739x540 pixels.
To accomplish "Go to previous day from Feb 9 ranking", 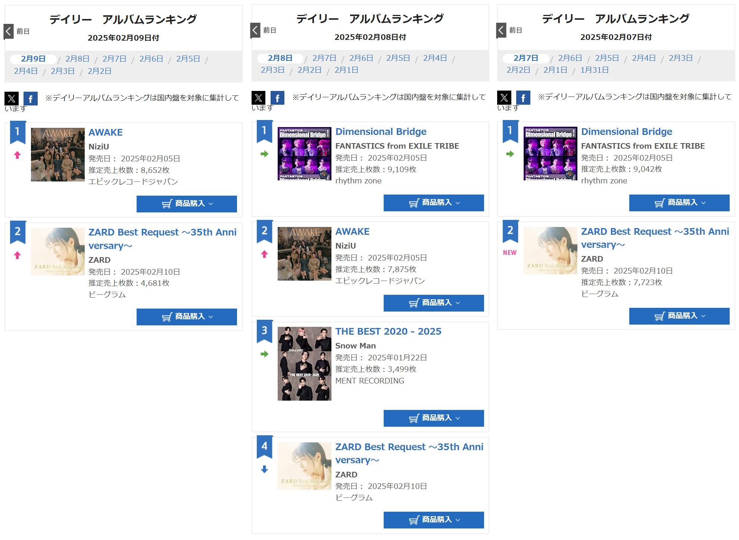I will pos(9,31).
